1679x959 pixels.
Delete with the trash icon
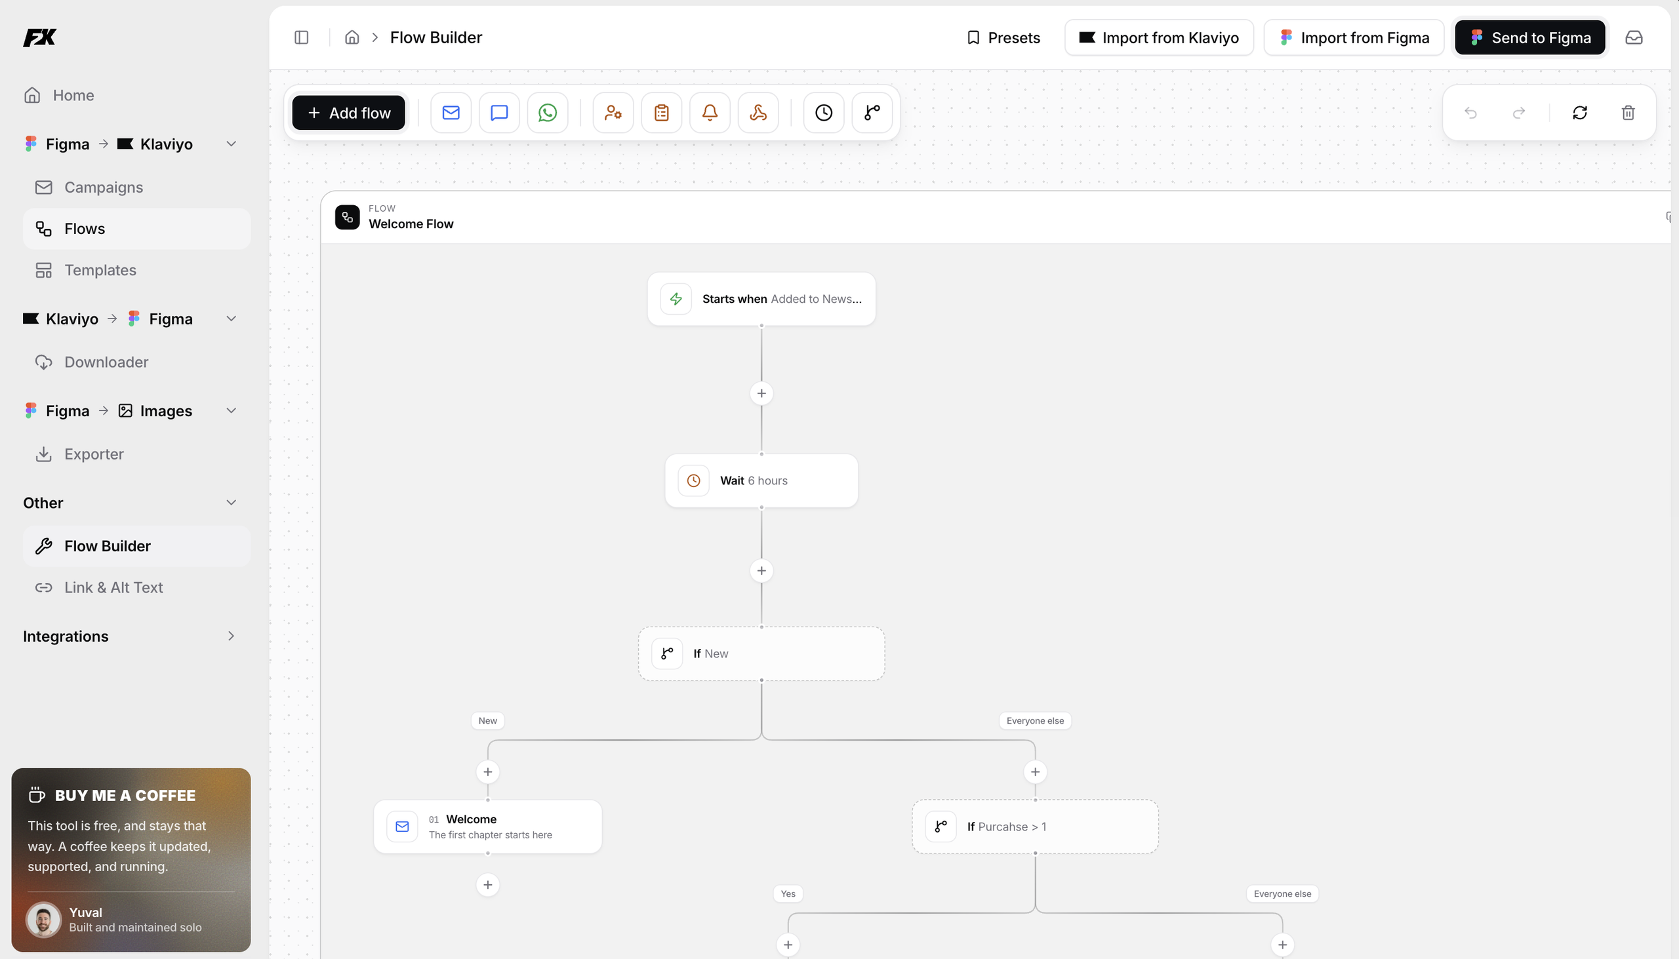[1628, 113]
